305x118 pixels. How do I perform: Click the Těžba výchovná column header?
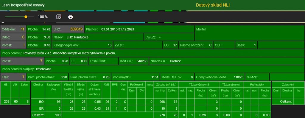(199, 84)
